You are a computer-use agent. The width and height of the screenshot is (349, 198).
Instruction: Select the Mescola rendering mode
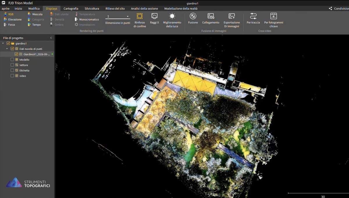point(35,14)
